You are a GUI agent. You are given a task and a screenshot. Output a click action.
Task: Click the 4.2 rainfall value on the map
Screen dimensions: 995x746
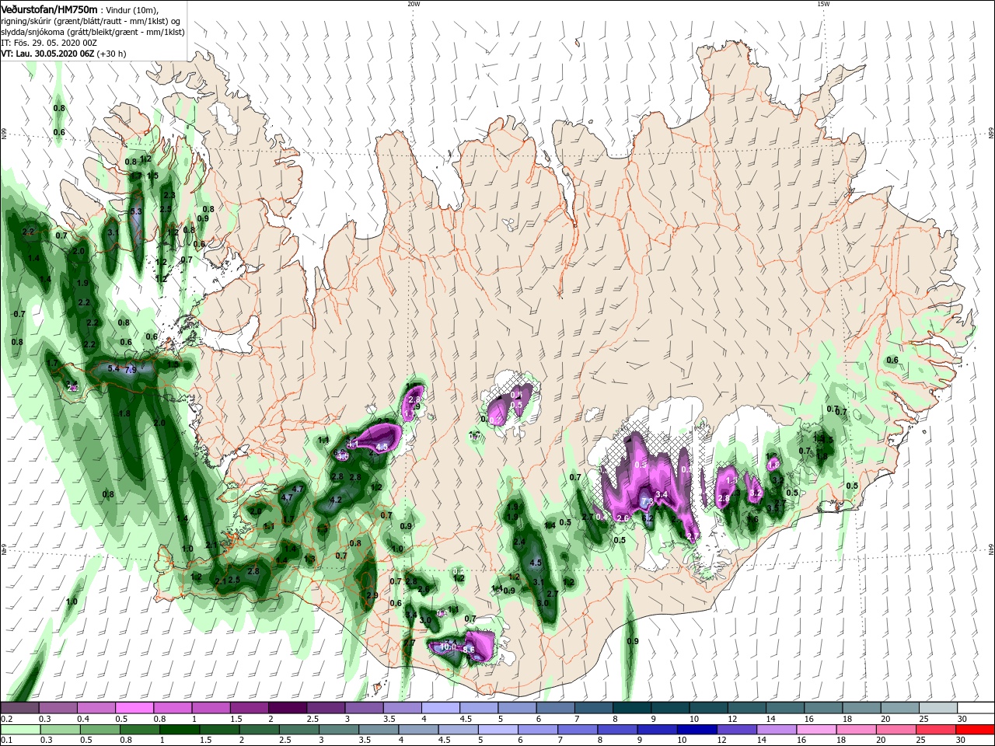(337, 500)
